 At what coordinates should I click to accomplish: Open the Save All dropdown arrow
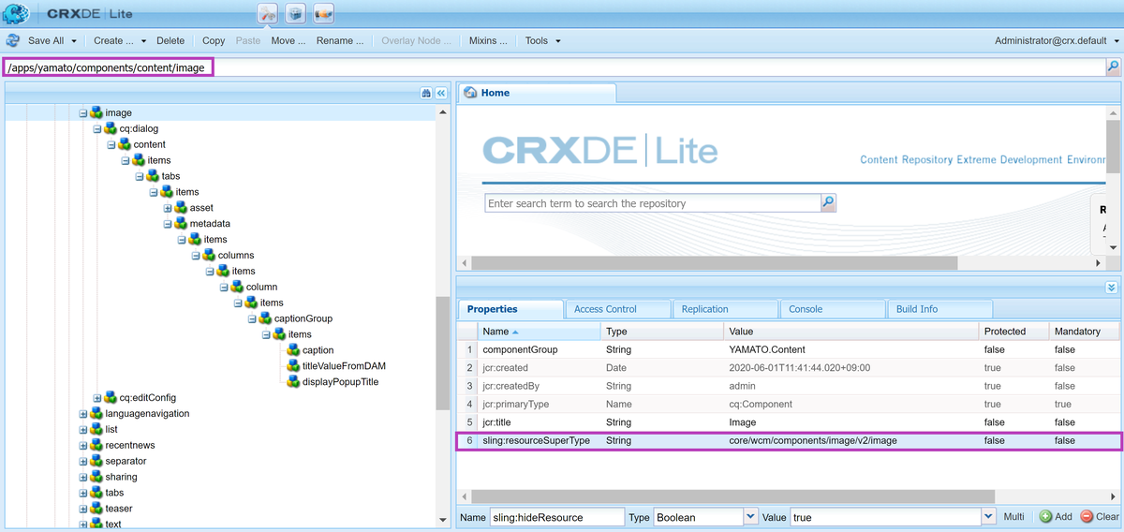[x=73, y=41]
